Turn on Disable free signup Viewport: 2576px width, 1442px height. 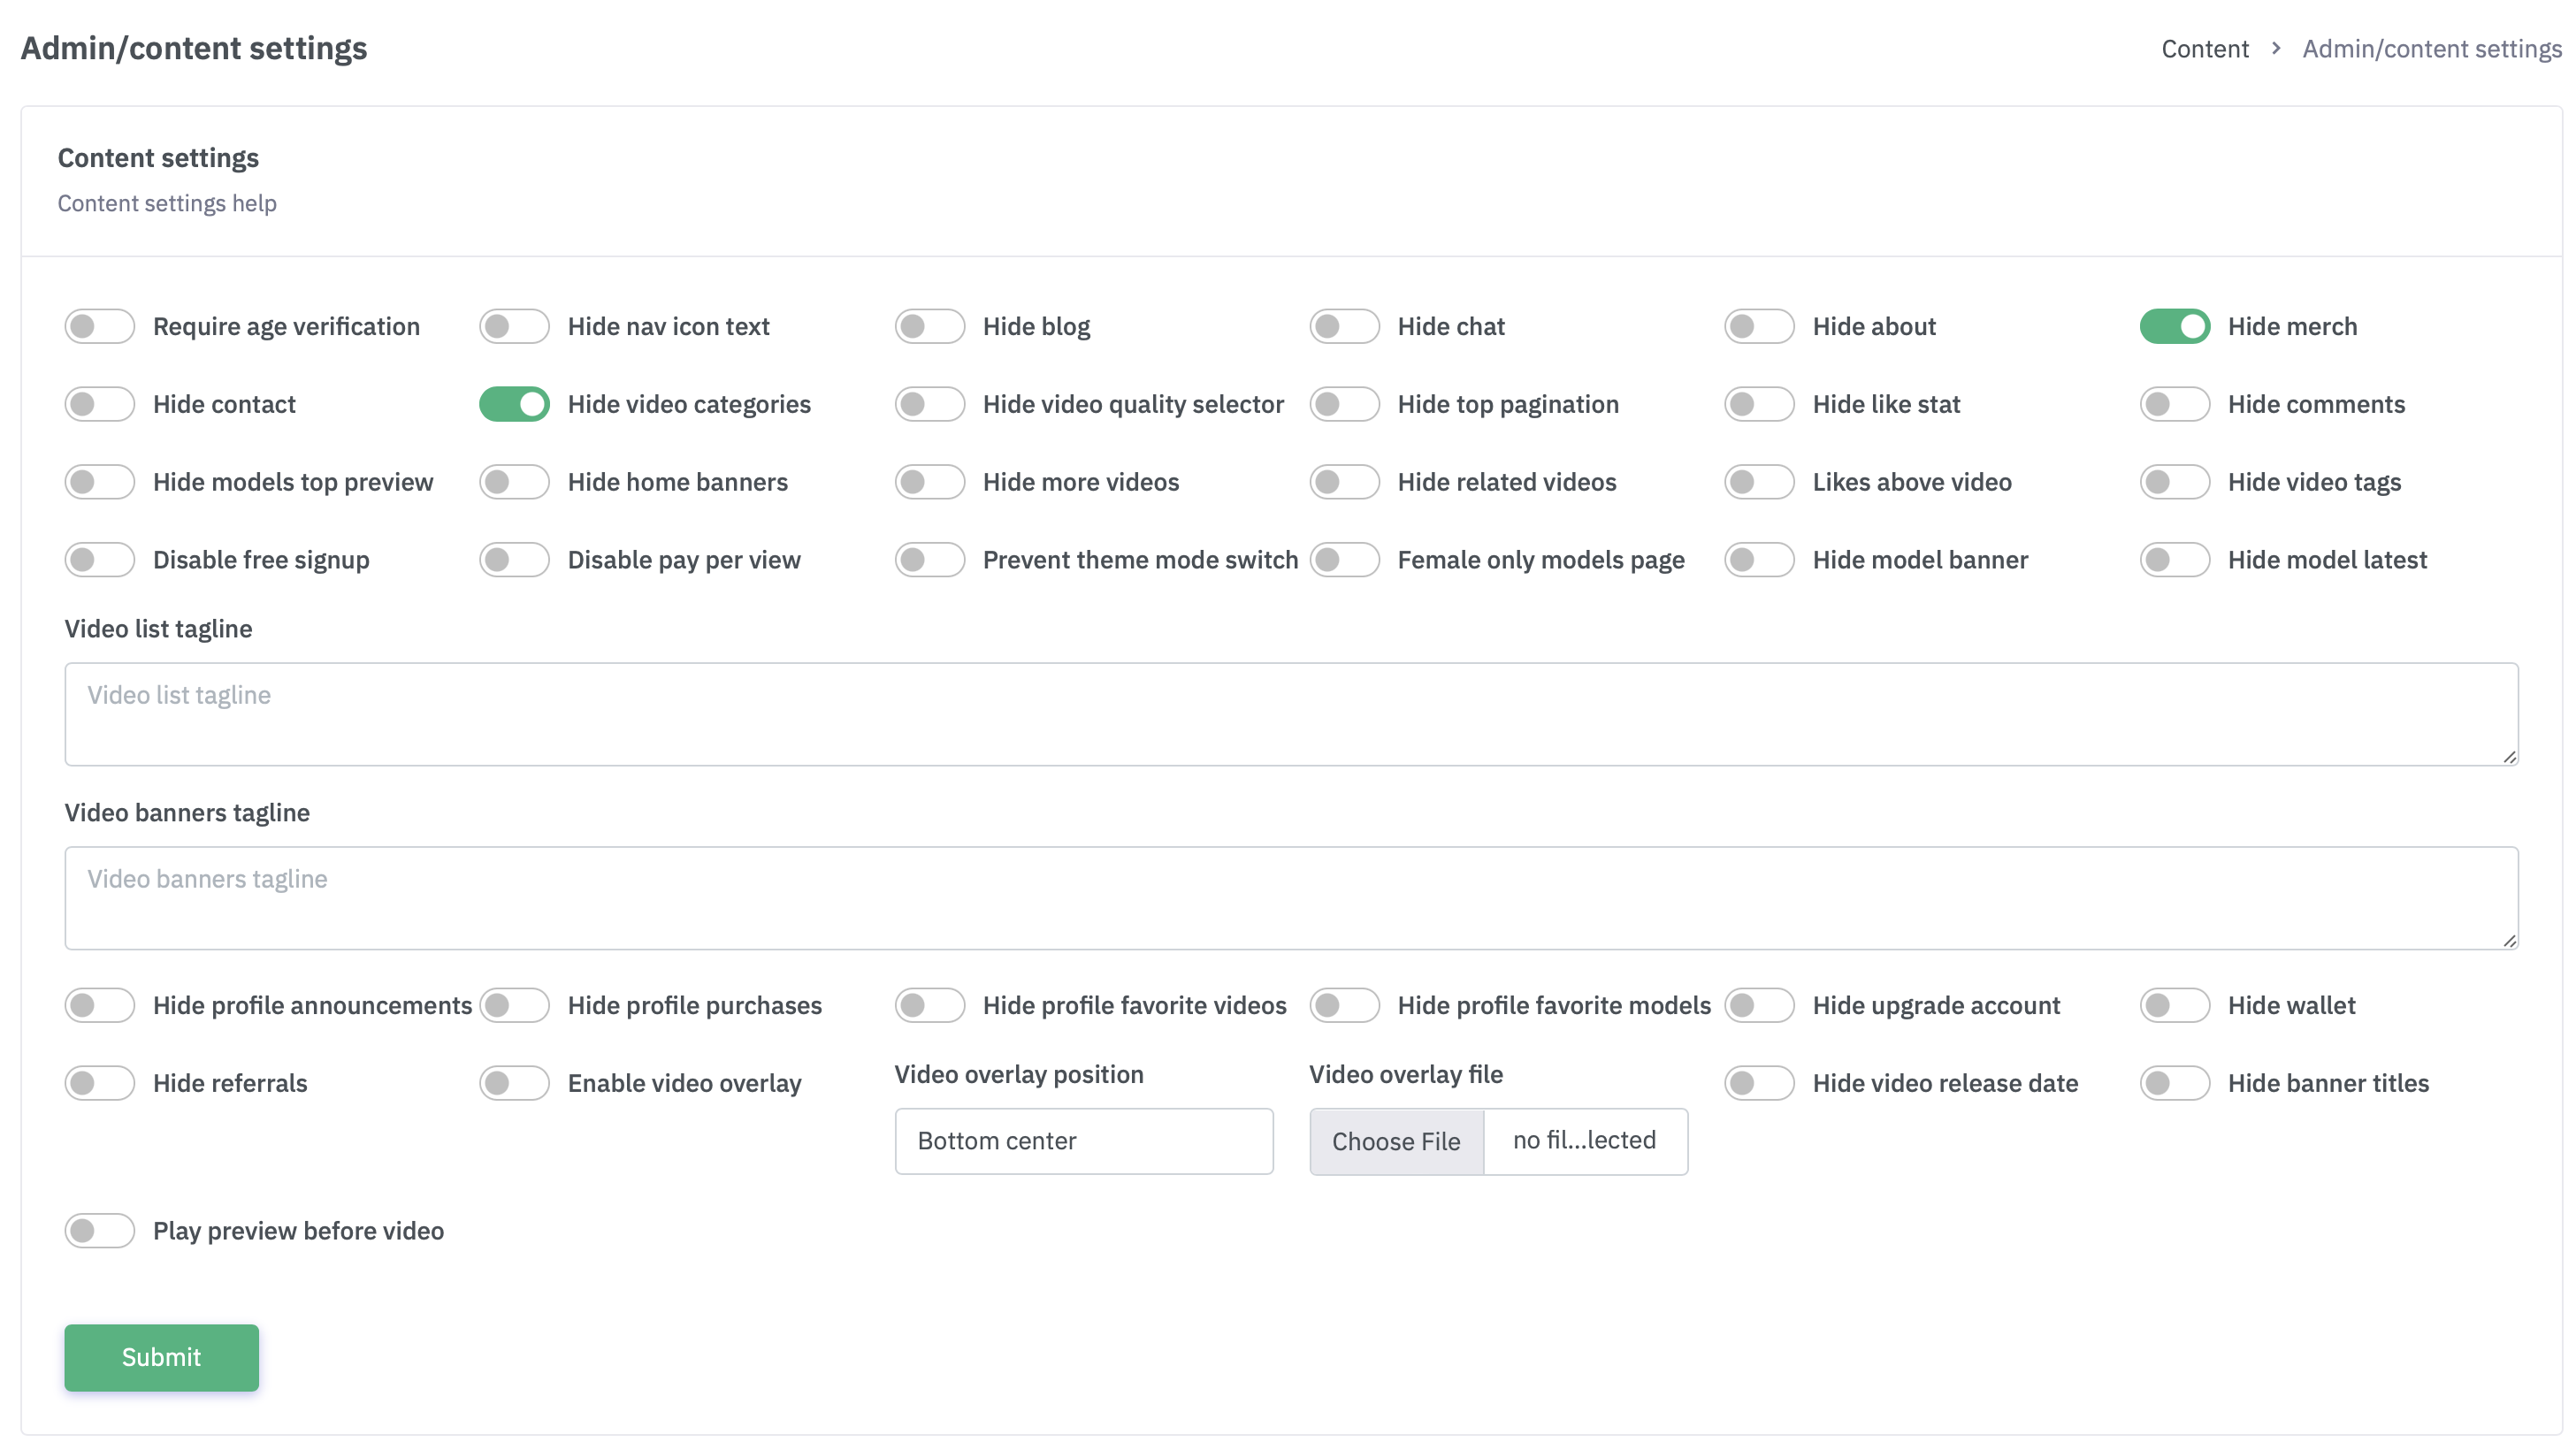tap(99, 560)
